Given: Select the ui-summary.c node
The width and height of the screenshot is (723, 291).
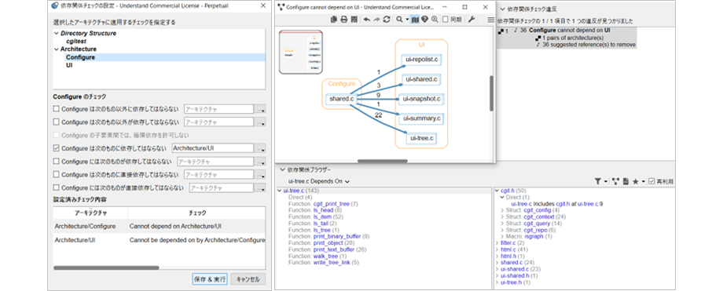Looking at the screenshot, I should (x=421, y=118).
